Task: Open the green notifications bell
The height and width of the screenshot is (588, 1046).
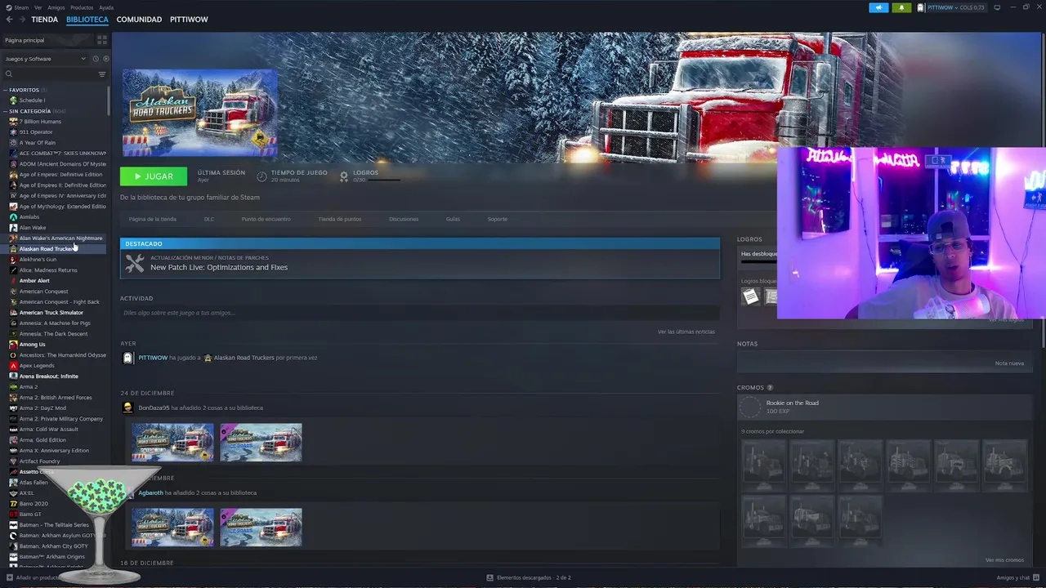Action: click(x=902, y=7)
